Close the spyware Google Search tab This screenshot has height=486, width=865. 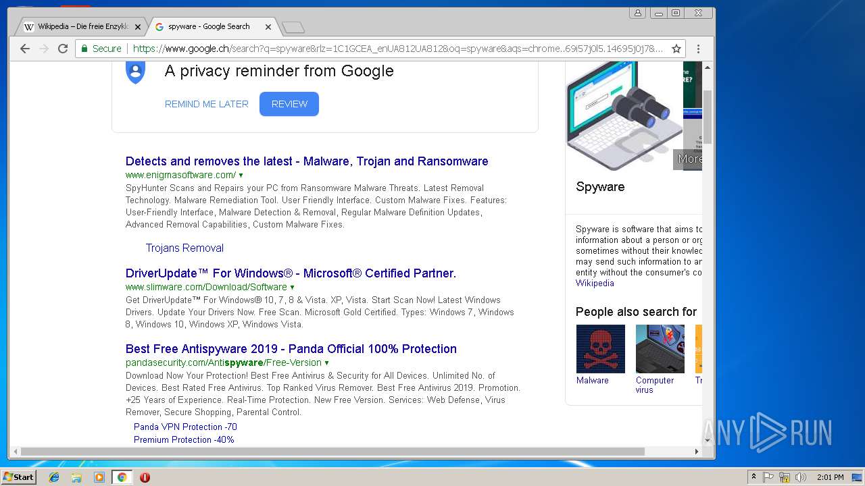pyautogui.click(x=268, y=27)
